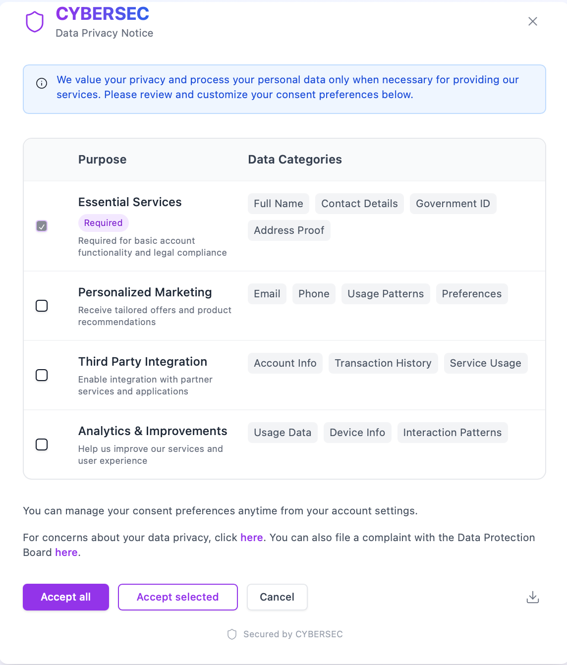Click the Interaction Patterns tag
The height and width of the screenshot is (665, 567).
pyautogui.click(x=453, y=433)
